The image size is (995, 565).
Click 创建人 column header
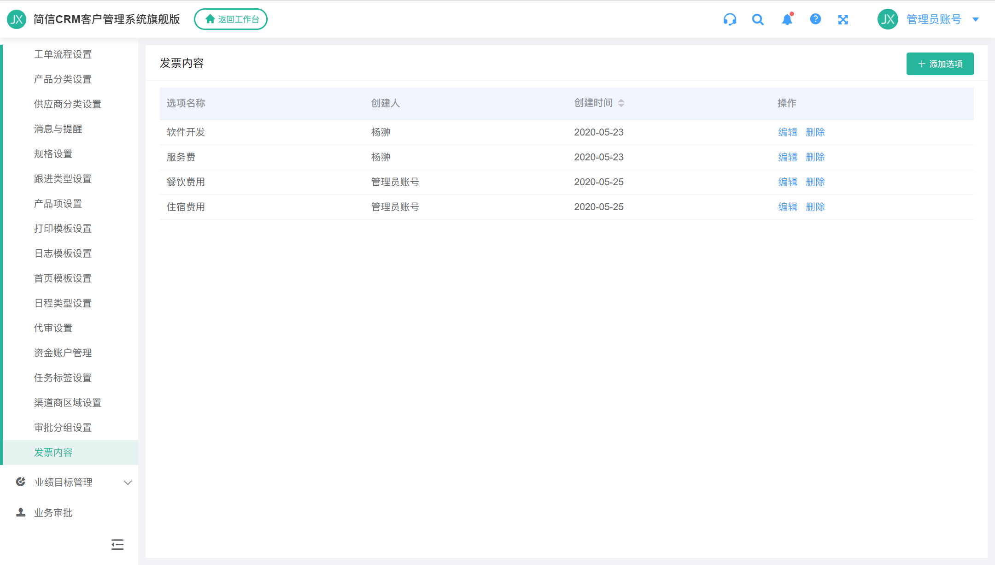(x=386, y=103)
